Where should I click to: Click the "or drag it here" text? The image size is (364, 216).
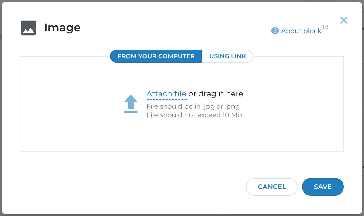[x=216, y=94]
